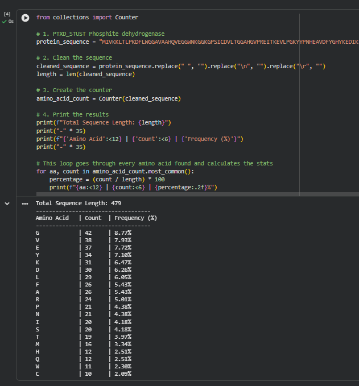Viewport: 359px width, 386px height.
Task: Click the 'length = len(cleaned_sequence)' line
Action: pyautogui.click(x=85, y=74)
